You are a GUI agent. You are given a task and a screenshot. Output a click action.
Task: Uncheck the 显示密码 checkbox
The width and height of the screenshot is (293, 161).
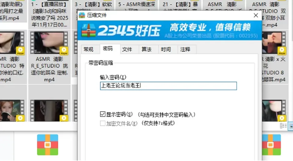pyautogui.click(x=103, y=114)
